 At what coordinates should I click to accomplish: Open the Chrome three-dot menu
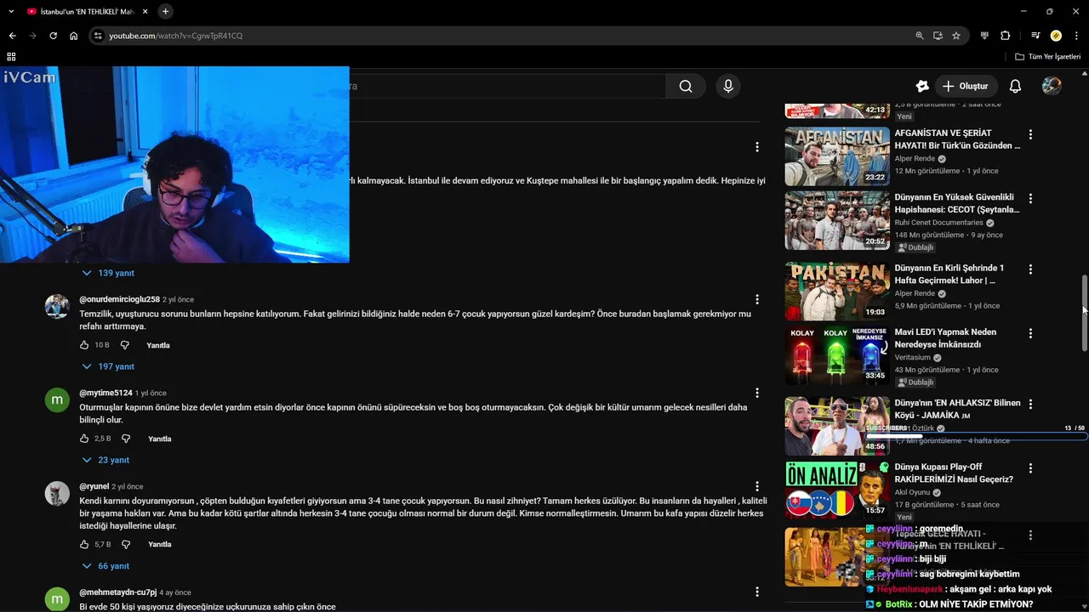click(x=1076, y=36)
